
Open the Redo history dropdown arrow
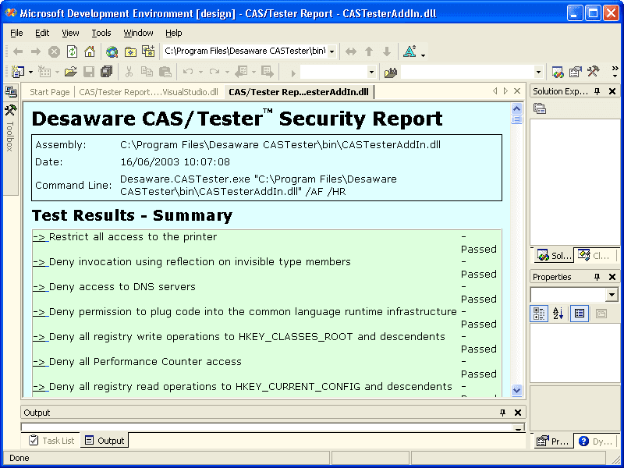click(x=227, y=72)
